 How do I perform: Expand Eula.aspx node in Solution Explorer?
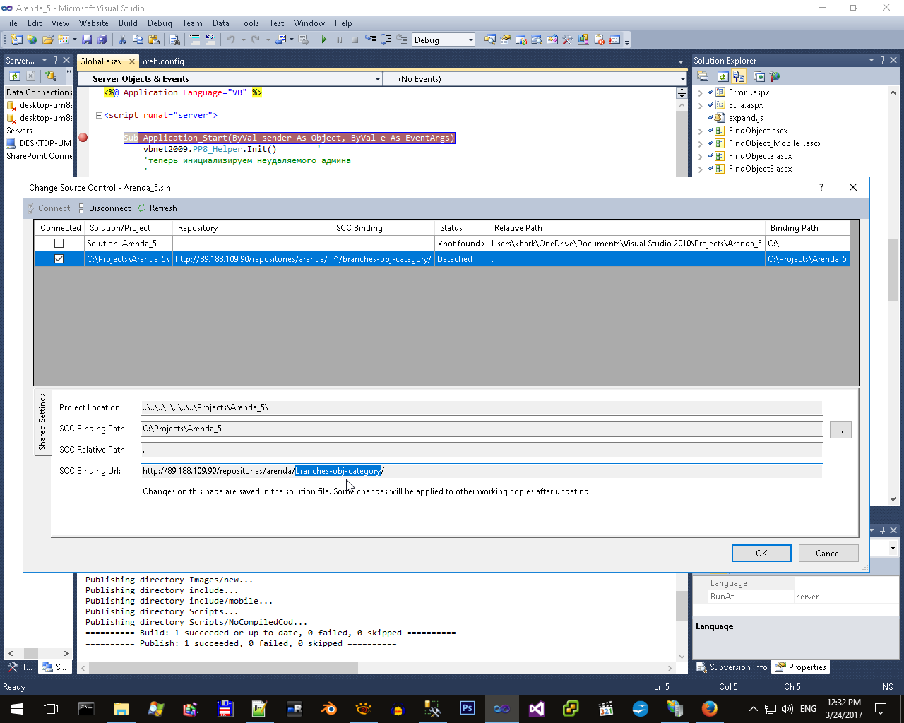point(700,105)
